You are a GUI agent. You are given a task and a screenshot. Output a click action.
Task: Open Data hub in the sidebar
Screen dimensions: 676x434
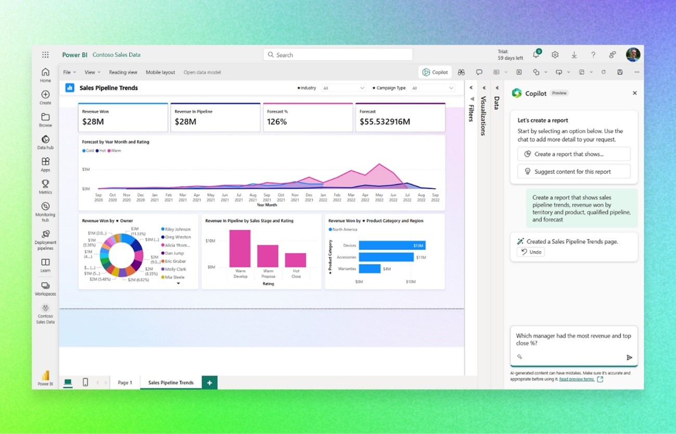(45, 142)
